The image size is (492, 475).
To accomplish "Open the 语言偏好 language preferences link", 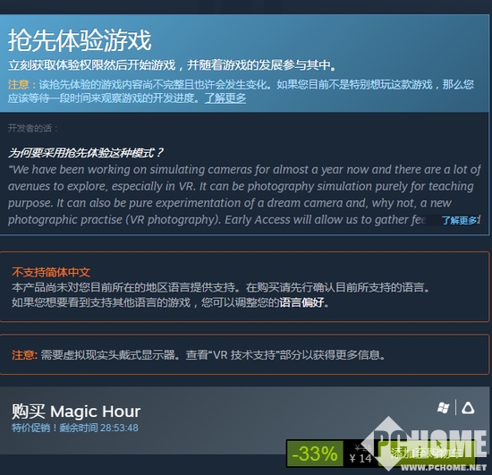I will pos(301,302).
